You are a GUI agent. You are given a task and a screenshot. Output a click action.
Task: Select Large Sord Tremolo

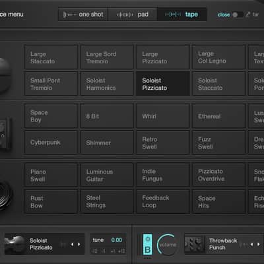[x=107, y=57]
